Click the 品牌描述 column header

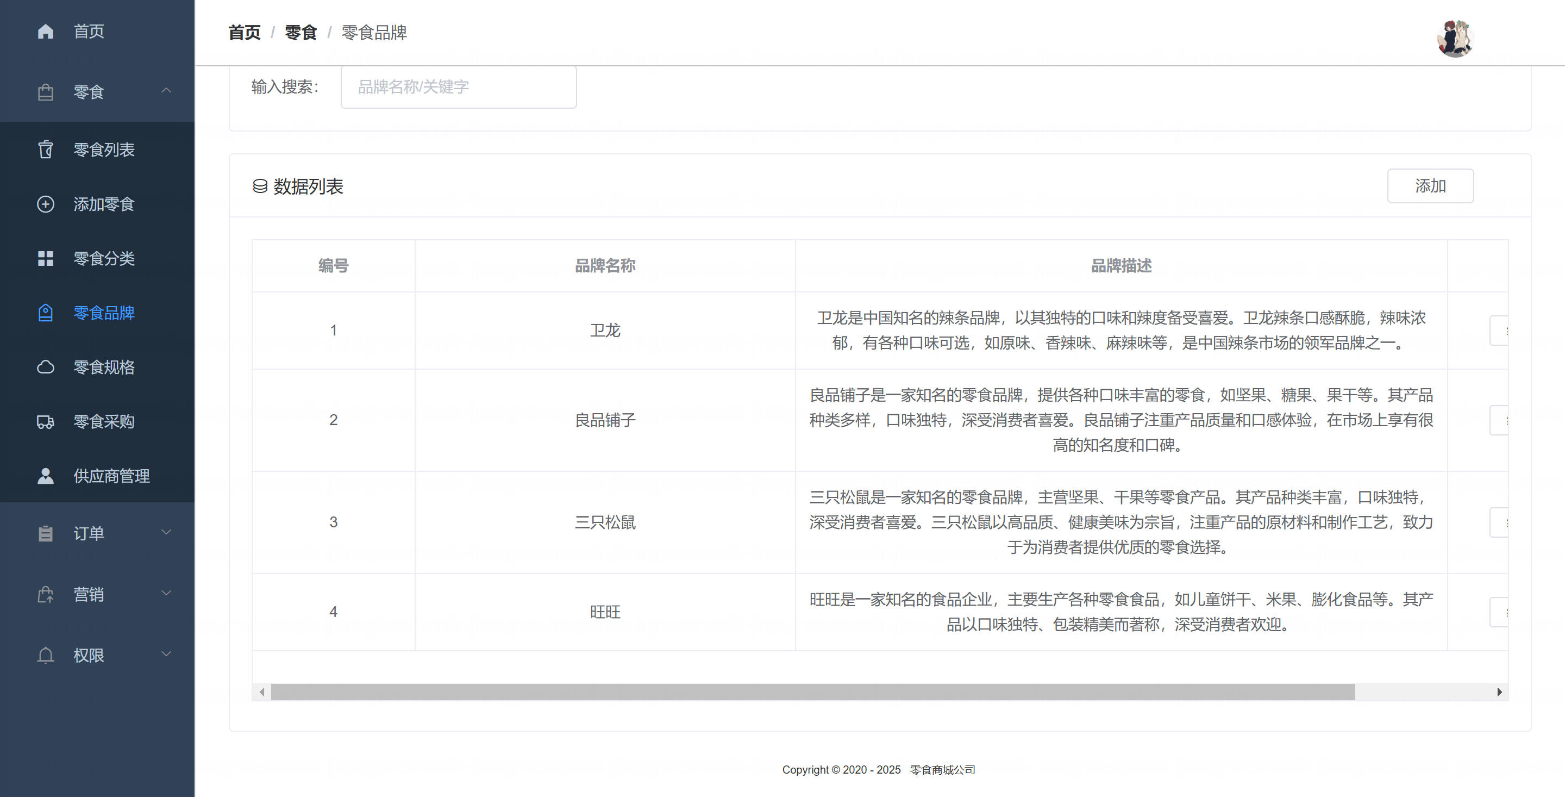(1121, 266)
